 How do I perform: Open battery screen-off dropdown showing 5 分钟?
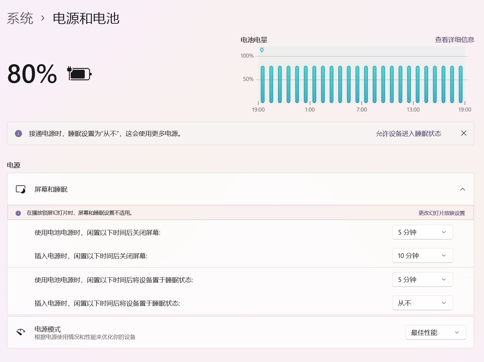pyautogui.click(x=422, y=232)
